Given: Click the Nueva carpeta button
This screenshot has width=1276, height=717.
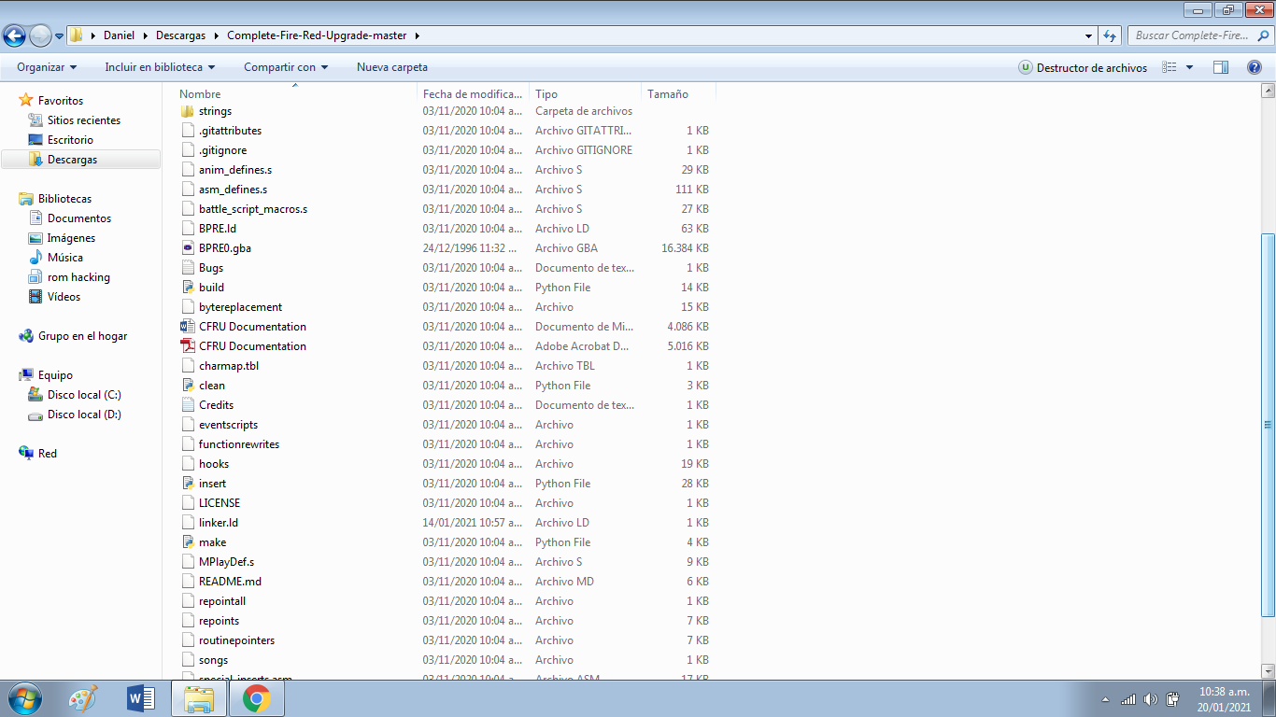Looking at the screenshot, I should point(392,67).
